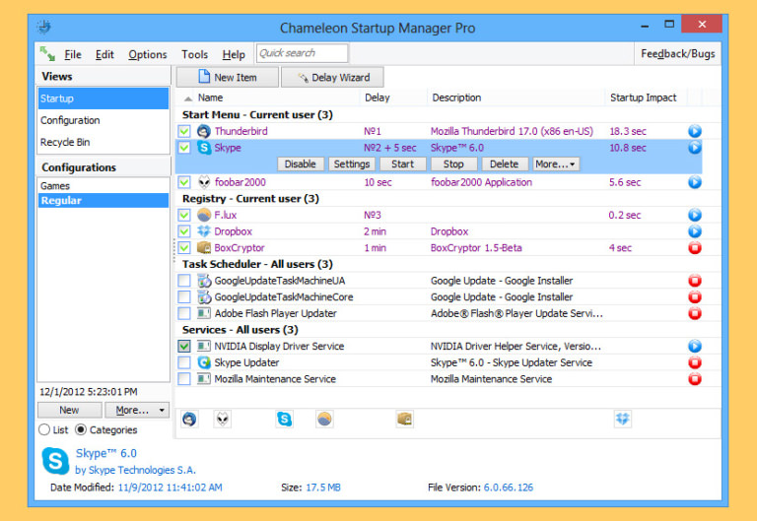Click the blue play icon in F.lux row
The width and height of the screenshot is (757, 521).
(x=695, y=215)
